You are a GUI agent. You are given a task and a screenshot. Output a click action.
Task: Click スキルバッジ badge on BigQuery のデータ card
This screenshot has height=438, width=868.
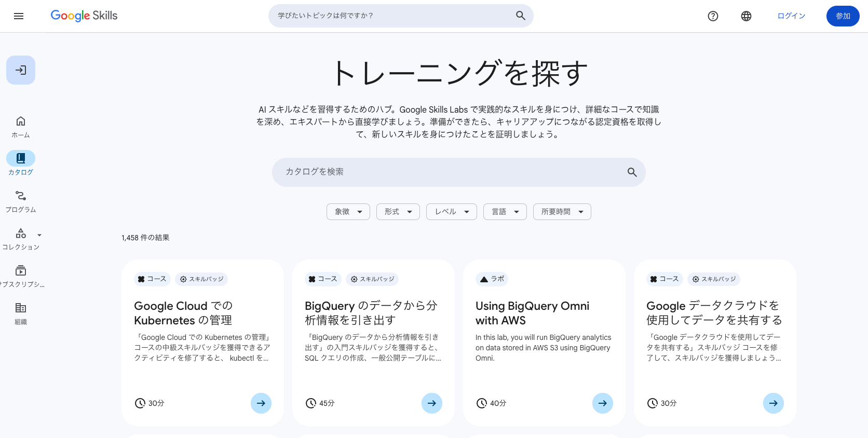372,279
